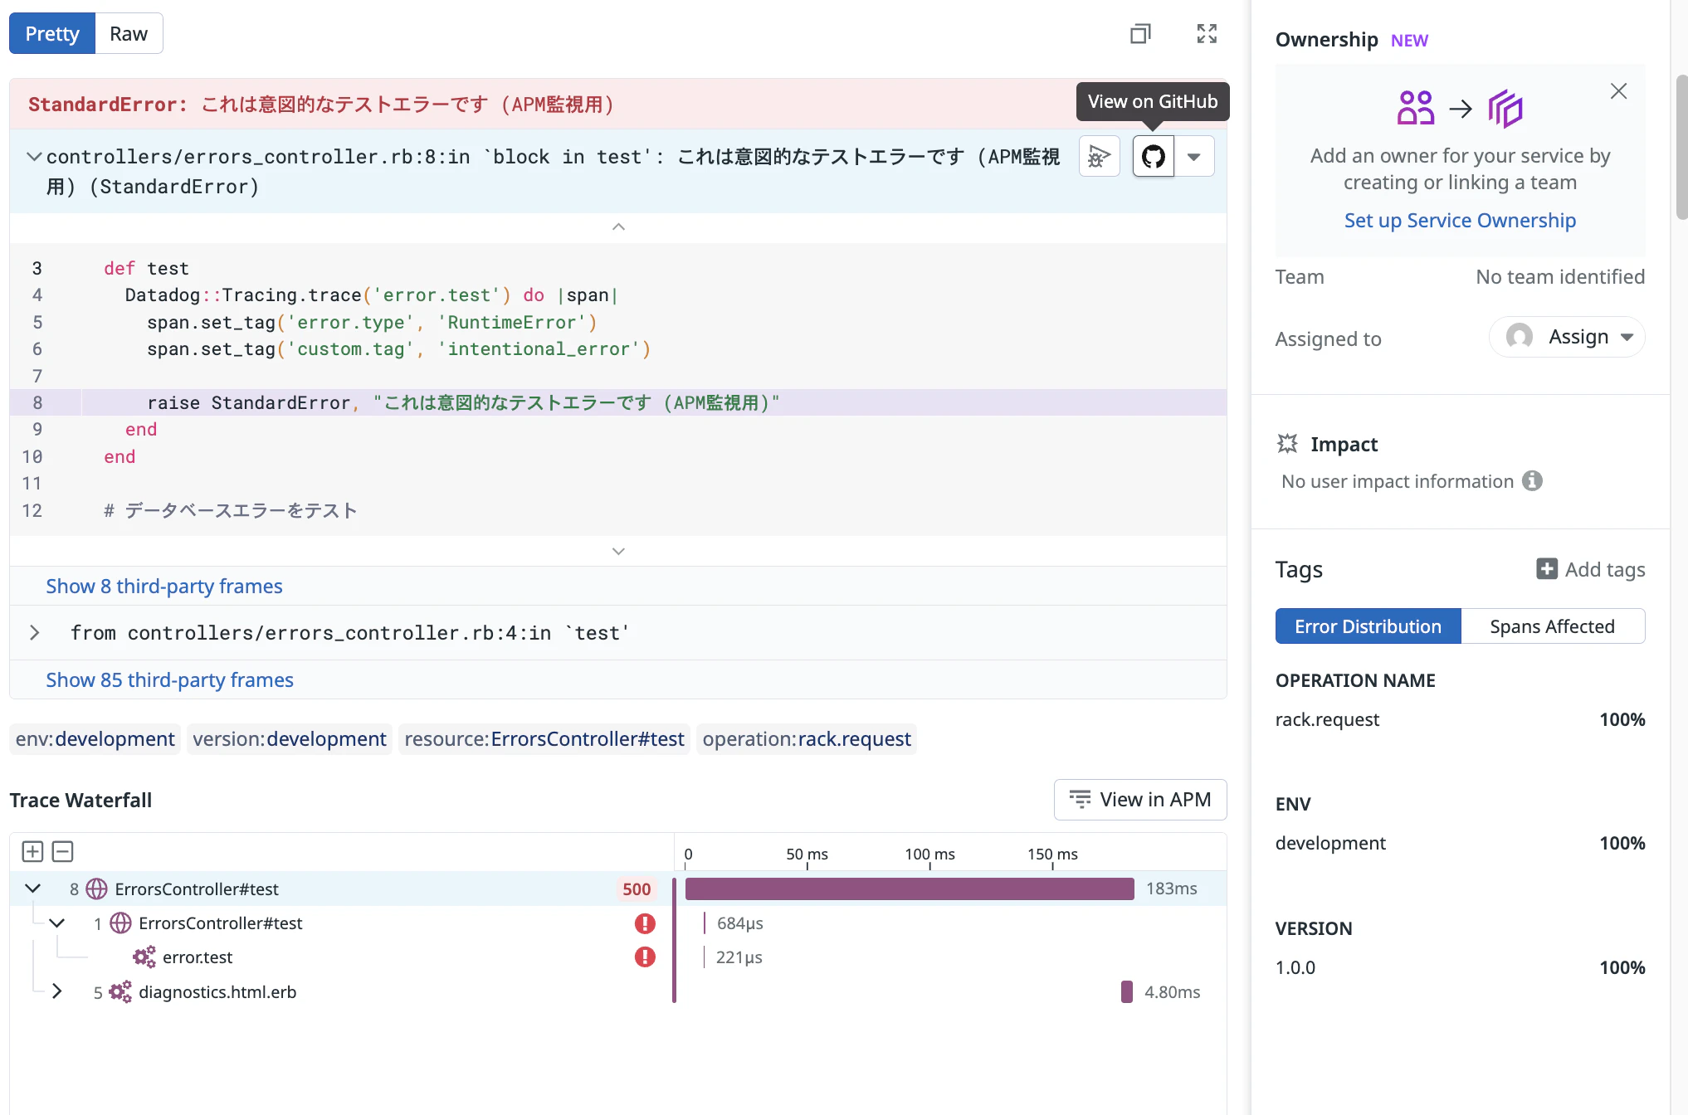1688x1115 pixels.
Task: Click the operation:rack.request tag
Action: (x=807, y=738)
